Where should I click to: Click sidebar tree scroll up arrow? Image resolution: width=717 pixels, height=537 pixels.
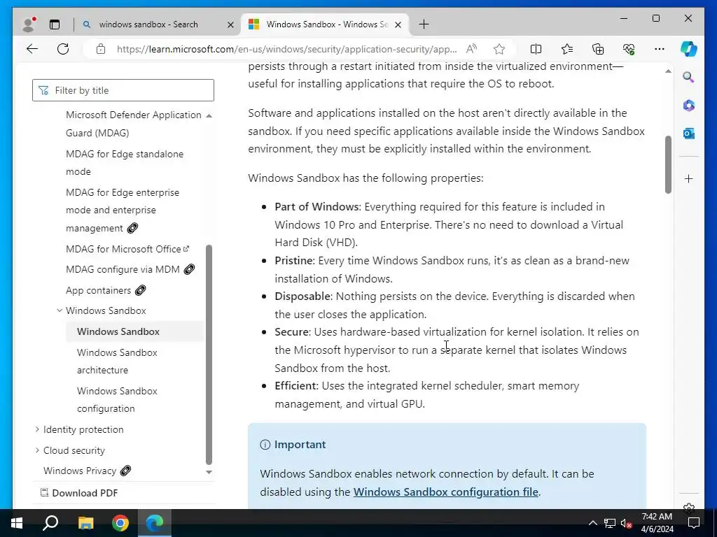point(209,115)
